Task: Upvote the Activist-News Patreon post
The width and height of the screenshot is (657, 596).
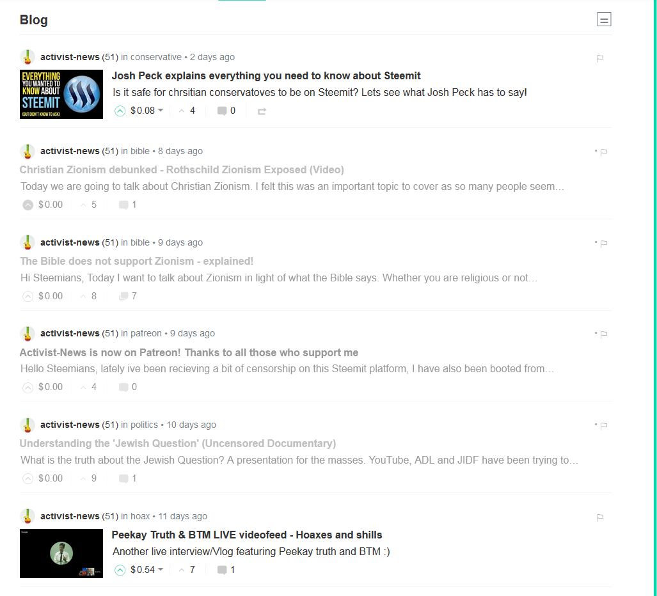Action: click(x=28, y=387)
